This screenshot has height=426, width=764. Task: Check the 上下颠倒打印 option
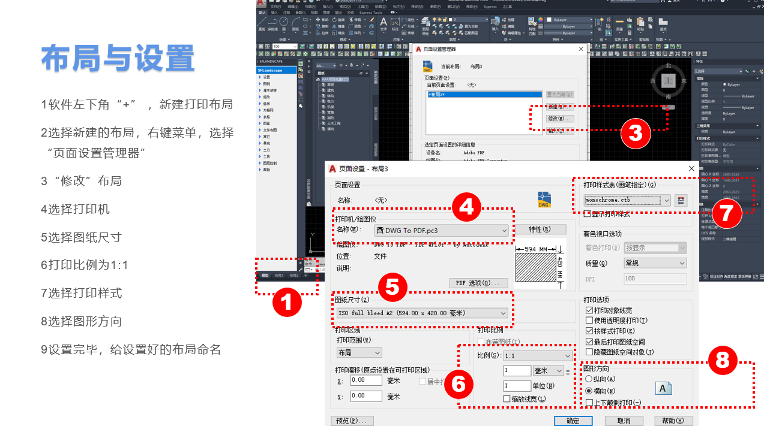pyautogui.click(x=589, y=403)
